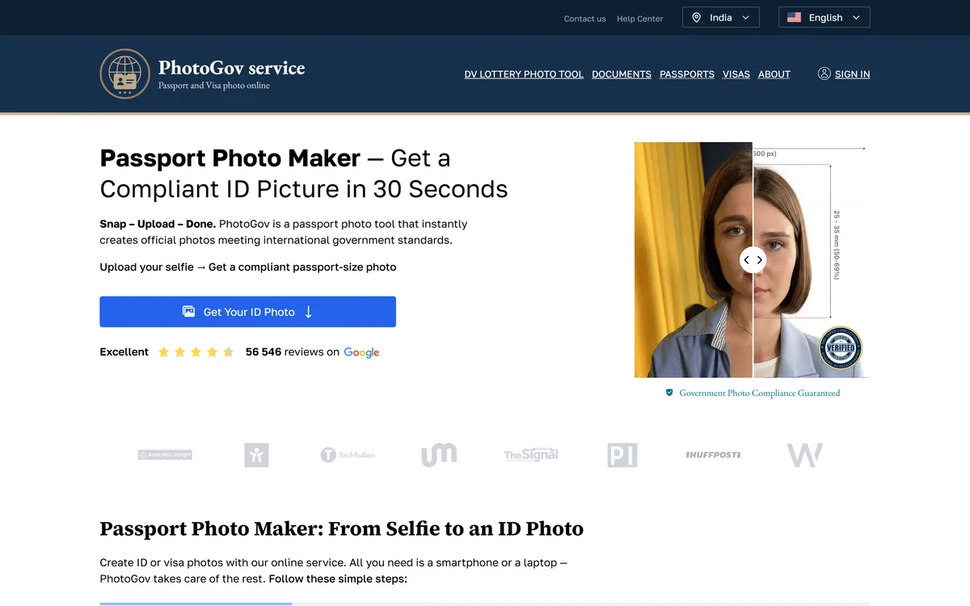Click the PhotoGov globe logo icon
970x606 pixels.
(124, 74)
